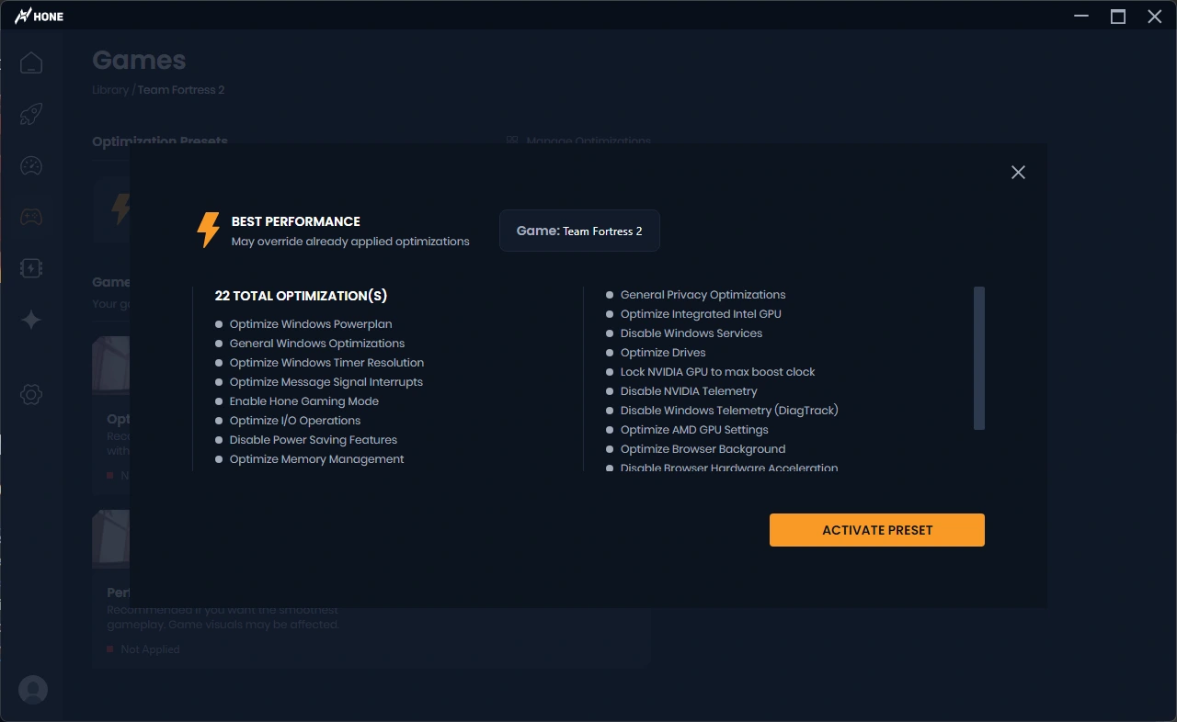Click Team Fortress 2 in the breadcrumb

pyautogui.click(x=181, y=90)
